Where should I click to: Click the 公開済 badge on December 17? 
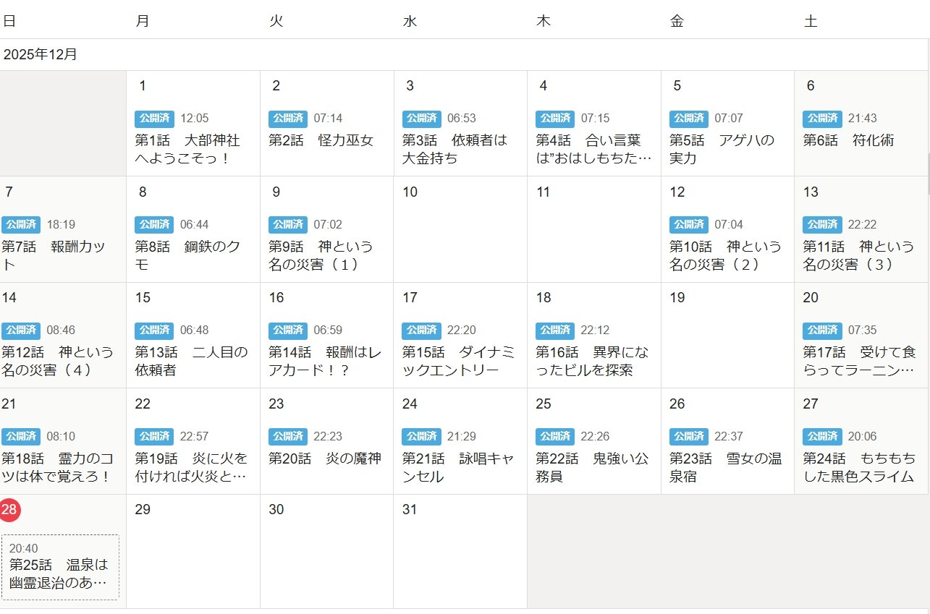click(x=421, y=331)
